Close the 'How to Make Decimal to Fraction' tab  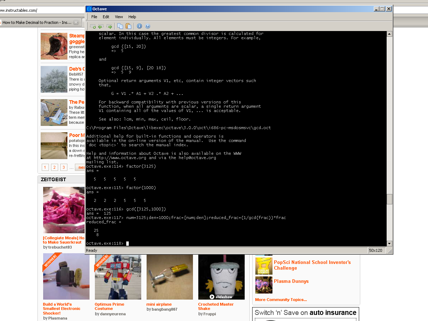coord(76,22)
